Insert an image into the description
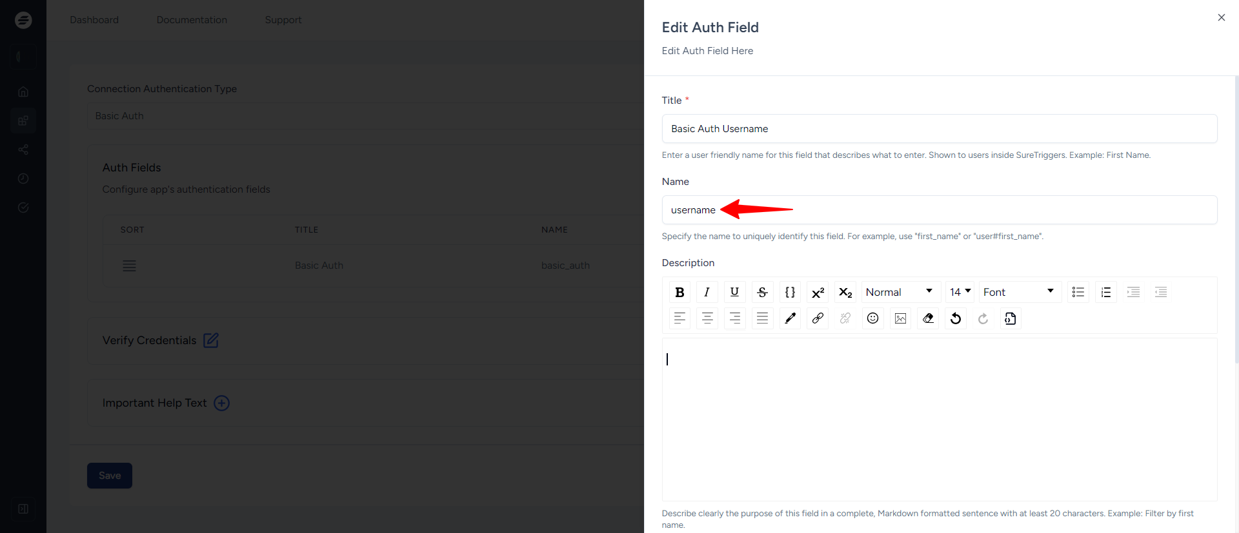Screen dimensions: 1239x533 point(900,318)
